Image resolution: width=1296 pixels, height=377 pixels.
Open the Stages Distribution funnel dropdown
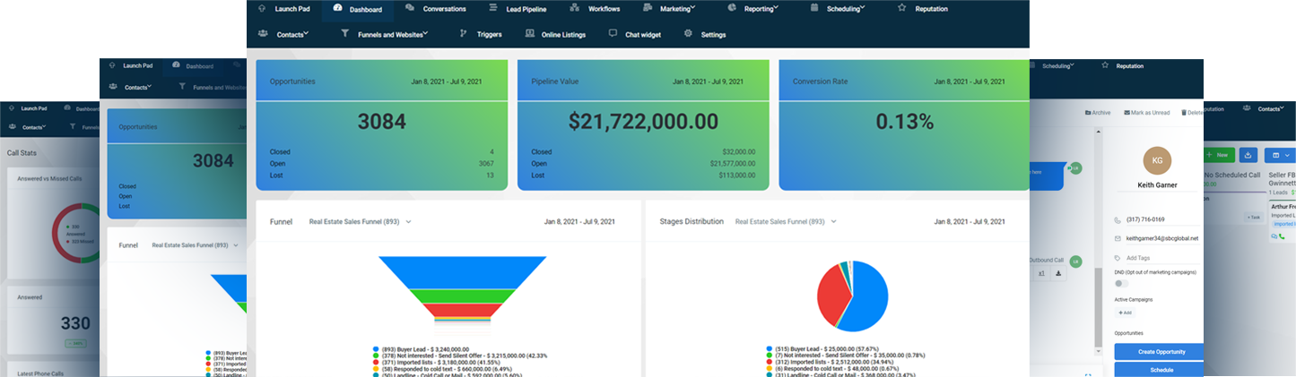tap(785, 221)
